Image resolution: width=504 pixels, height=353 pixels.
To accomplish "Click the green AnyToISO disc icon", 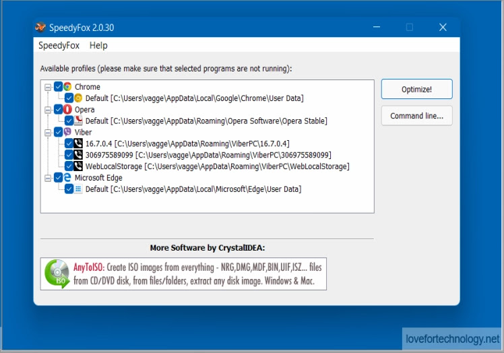I will pos(57,274).
